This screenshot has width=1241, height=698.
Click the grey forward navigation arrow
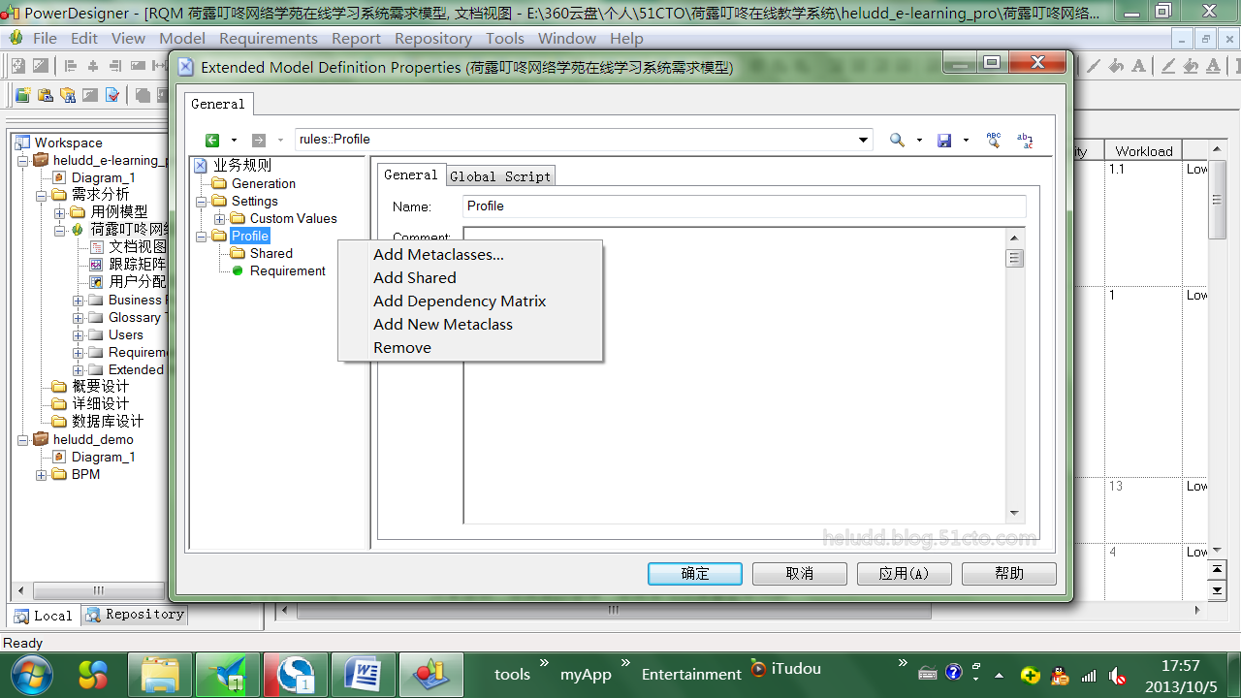click(x=259, y=140)
